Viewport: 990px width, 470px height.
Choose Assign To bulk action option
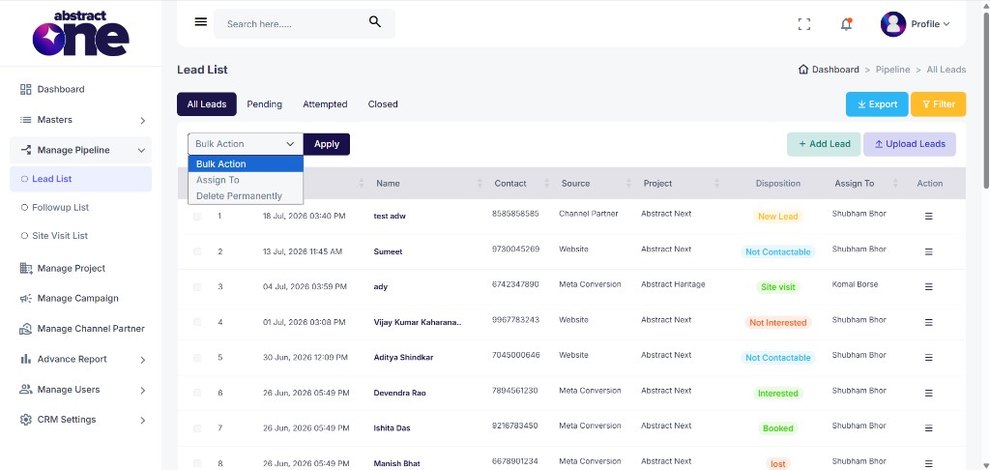(x=246, y=180)
